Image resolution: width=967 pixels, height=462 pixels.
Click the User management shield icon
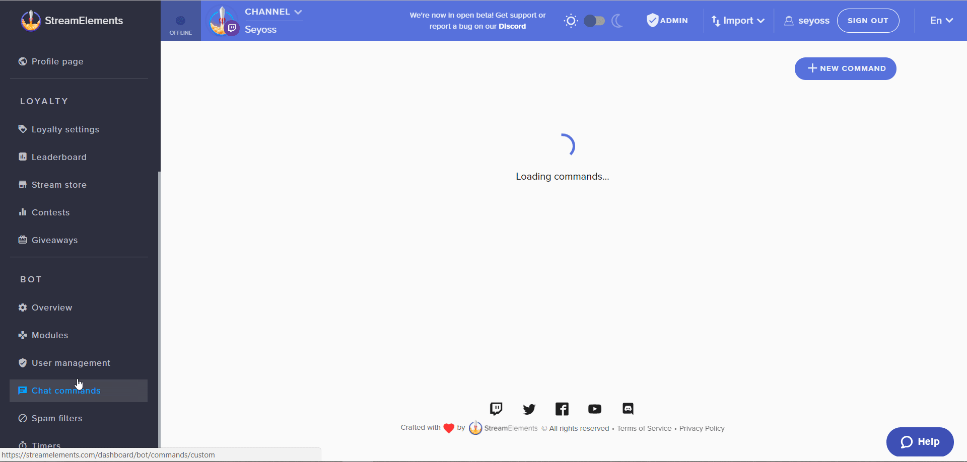pyautogui.click(x=23, y=362)
